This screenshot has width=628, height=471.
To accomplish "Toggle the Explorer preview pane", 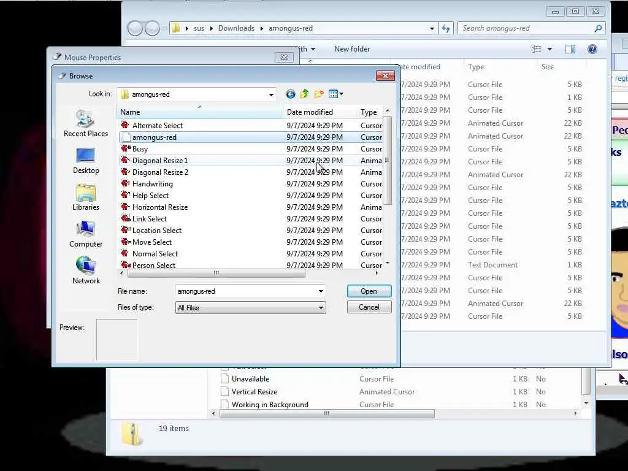I will click(570, 49).
